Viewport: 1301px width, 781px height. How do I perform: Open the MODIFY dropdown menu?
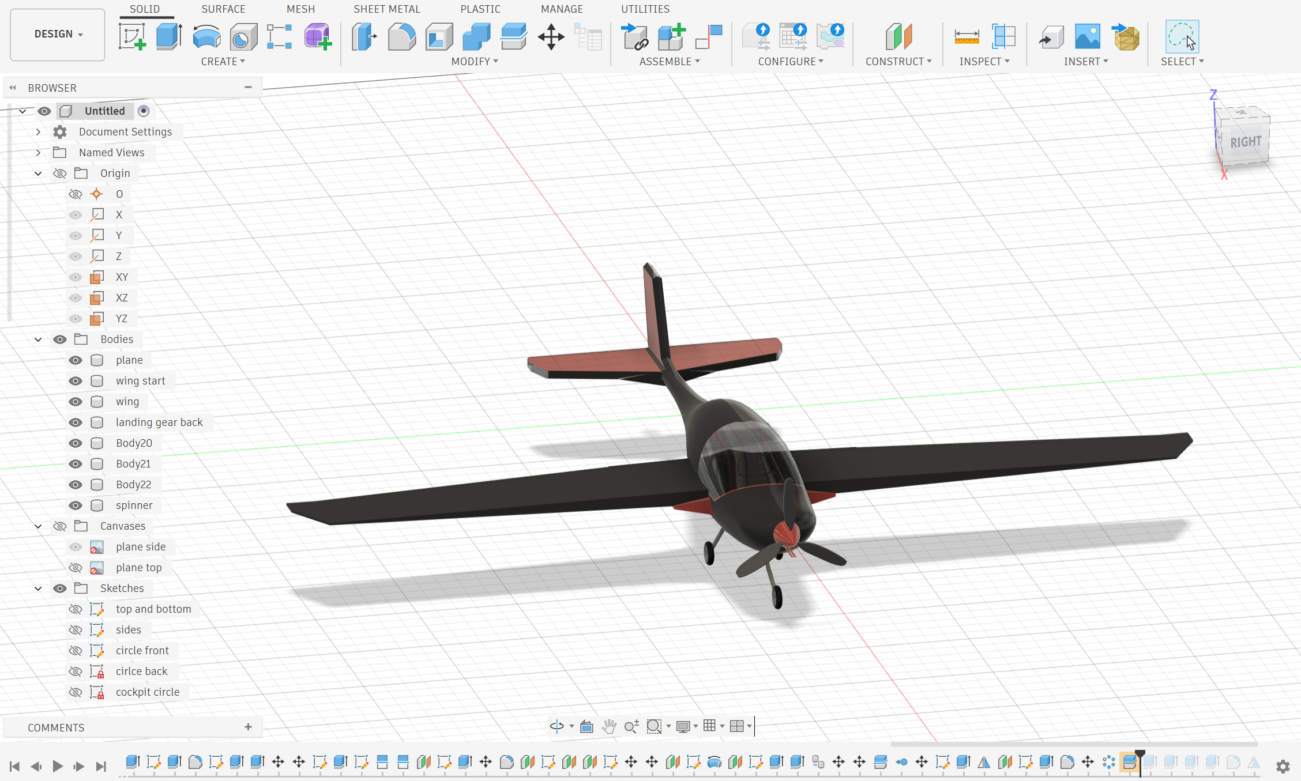475,62
